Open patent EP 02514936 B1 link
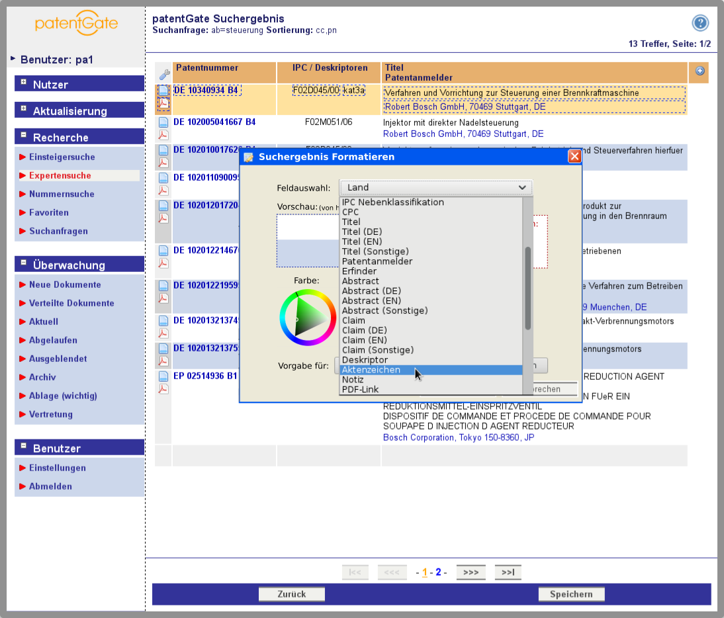Image resolution: width=724 pixels, height=618 pixels. pyautogui.click(x=205, y=376)
